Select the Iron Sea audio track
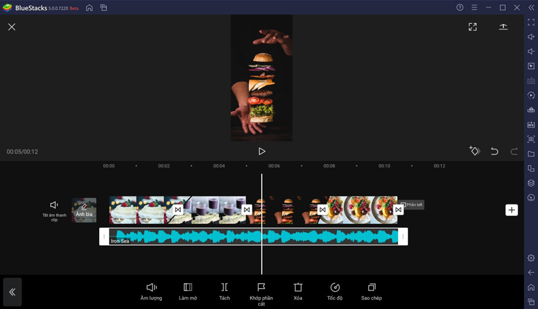The width and height of the screenshot is (538, 309). tap(254, 236)
